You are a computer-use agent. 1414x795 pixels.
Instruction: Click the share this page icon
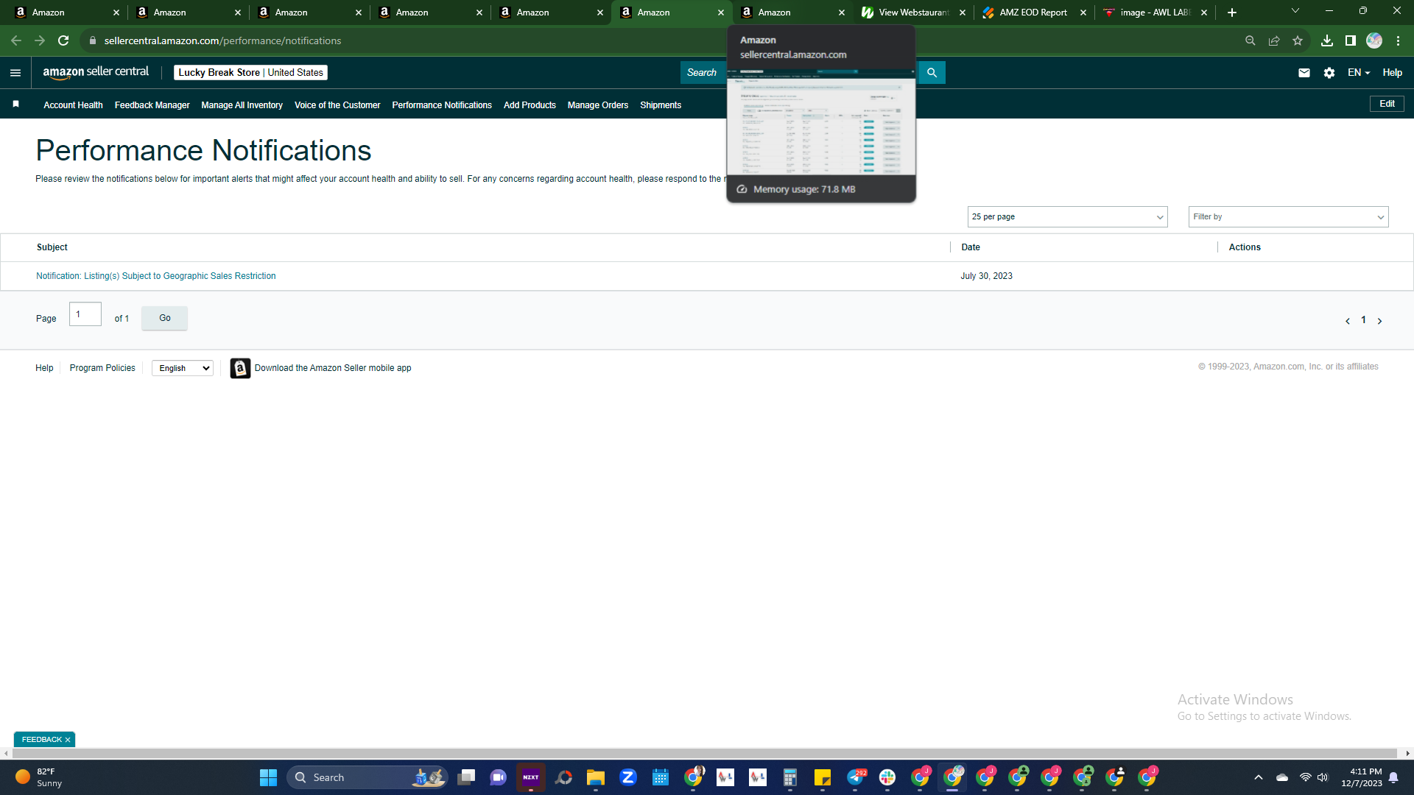coord(1274,40)
